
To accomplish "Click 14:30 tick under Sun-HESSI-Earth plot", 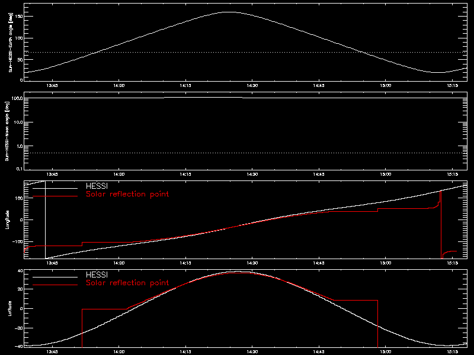I will (252, 86).
